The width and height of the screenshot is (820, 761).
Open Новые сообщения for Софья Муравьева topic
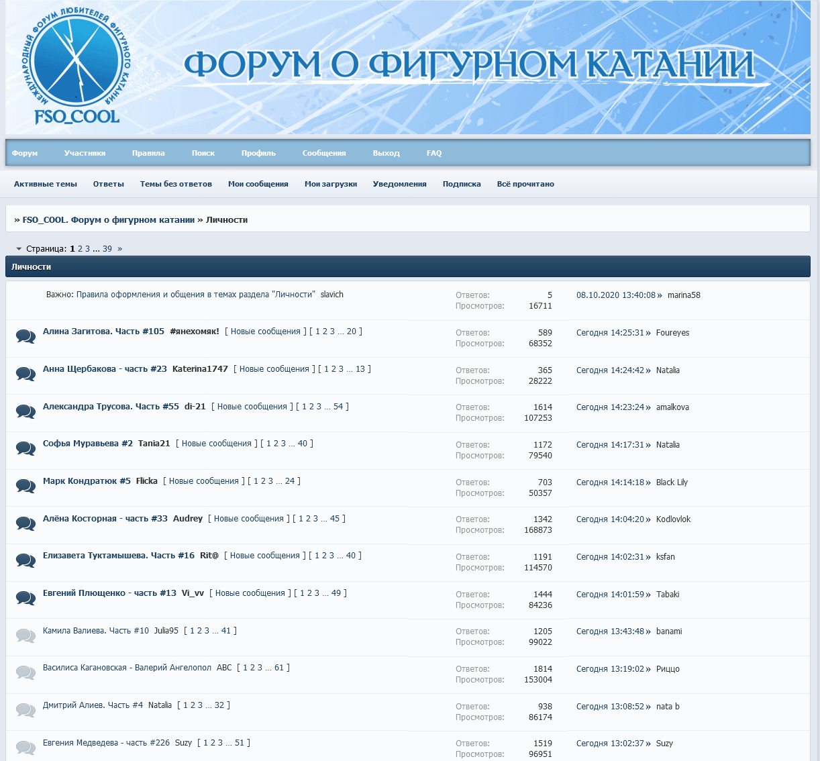pos(216,444)
